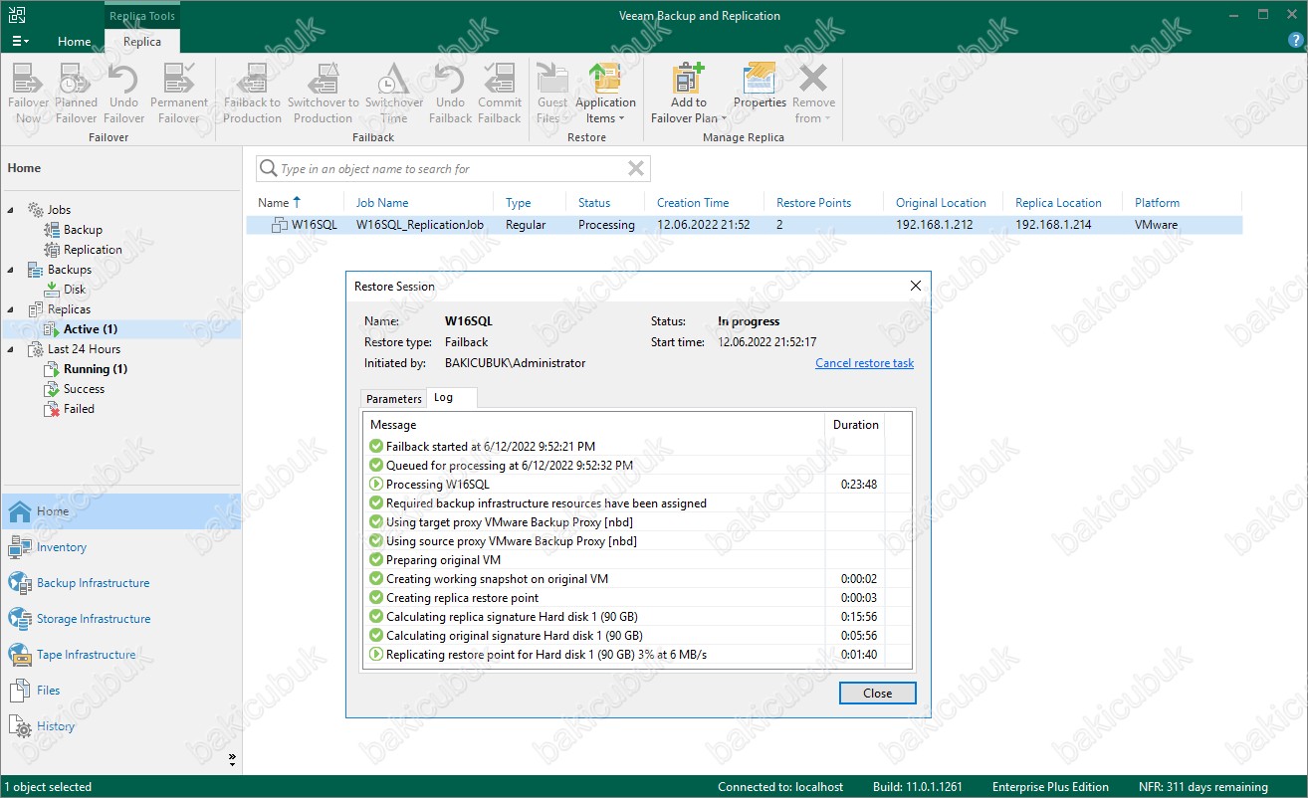The height and width of the screenshot is (798, 1308).
Task: Sort list by the Status column
Action: coord(594,202)
